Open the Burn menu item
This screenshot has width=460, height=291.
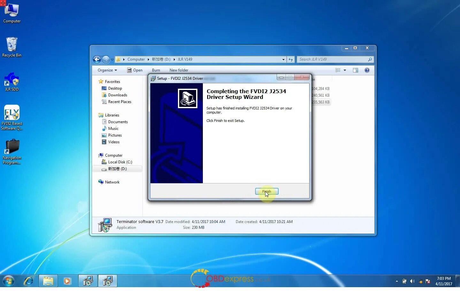coord(156,70)
